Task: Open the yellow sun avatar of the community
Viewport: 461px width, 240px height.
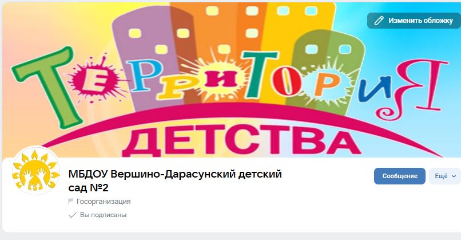Action: [x=36, y=170]
